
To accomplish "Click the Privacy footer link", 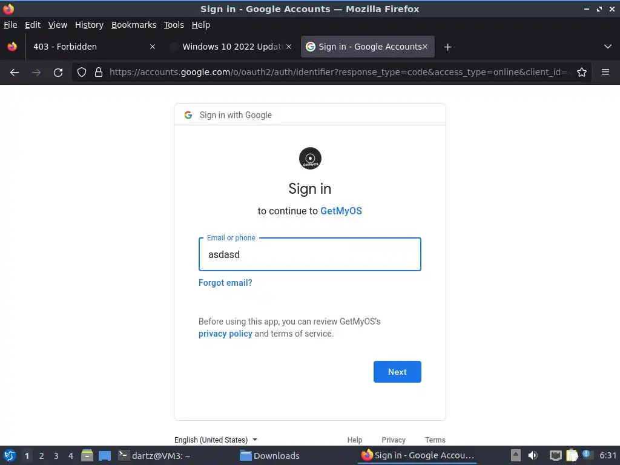I will (x=394, y=440).
